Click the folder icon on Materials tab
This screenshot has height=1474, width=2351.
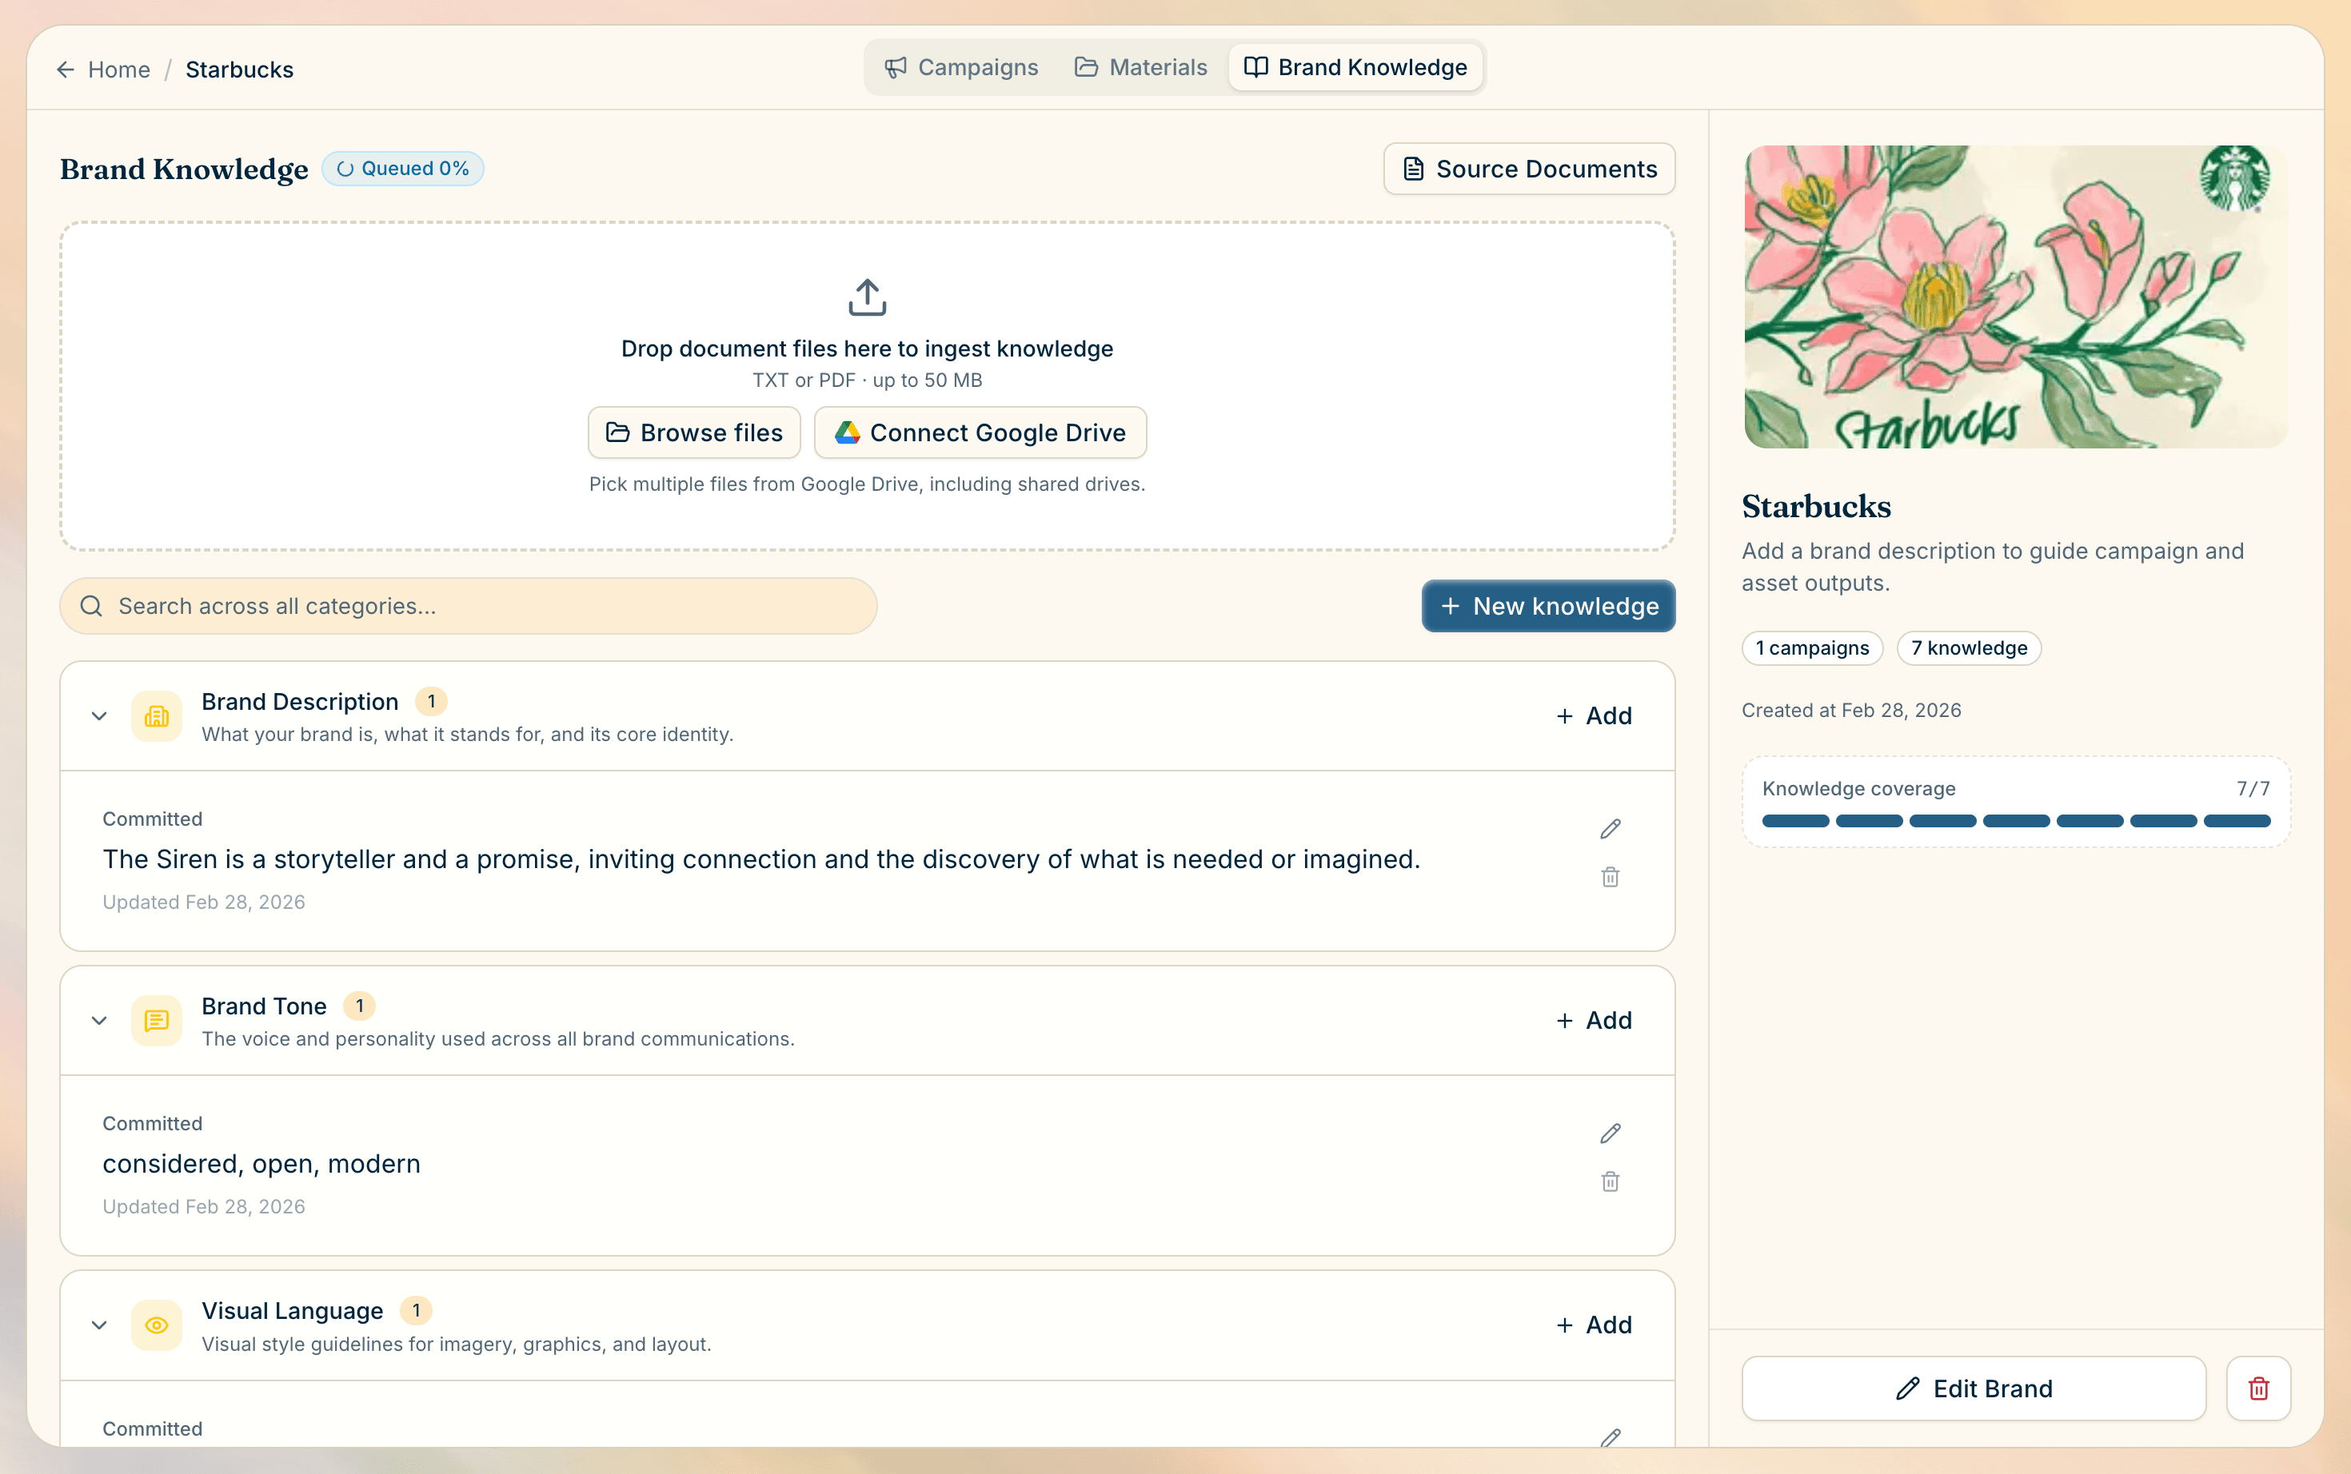click(1085, 67)
